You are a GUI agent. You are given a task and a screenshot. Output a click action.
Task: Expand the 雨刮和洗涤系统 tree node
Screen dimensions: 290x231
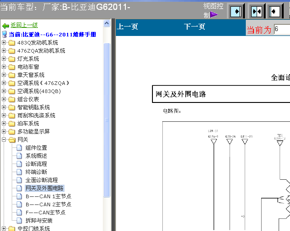pyautogui.click(x=4, y=115)
